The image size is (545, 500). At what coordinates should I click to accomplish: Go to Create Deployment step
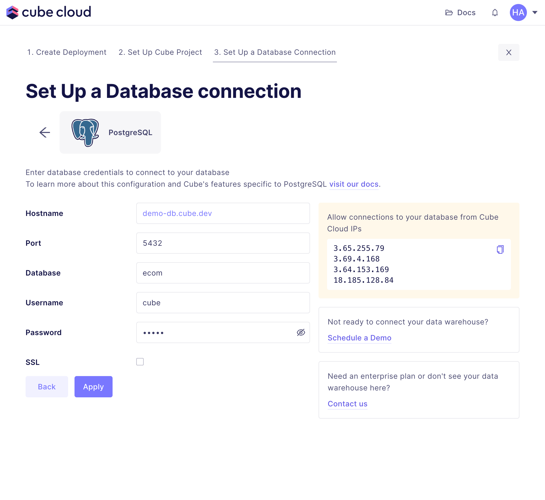(67, 52)
